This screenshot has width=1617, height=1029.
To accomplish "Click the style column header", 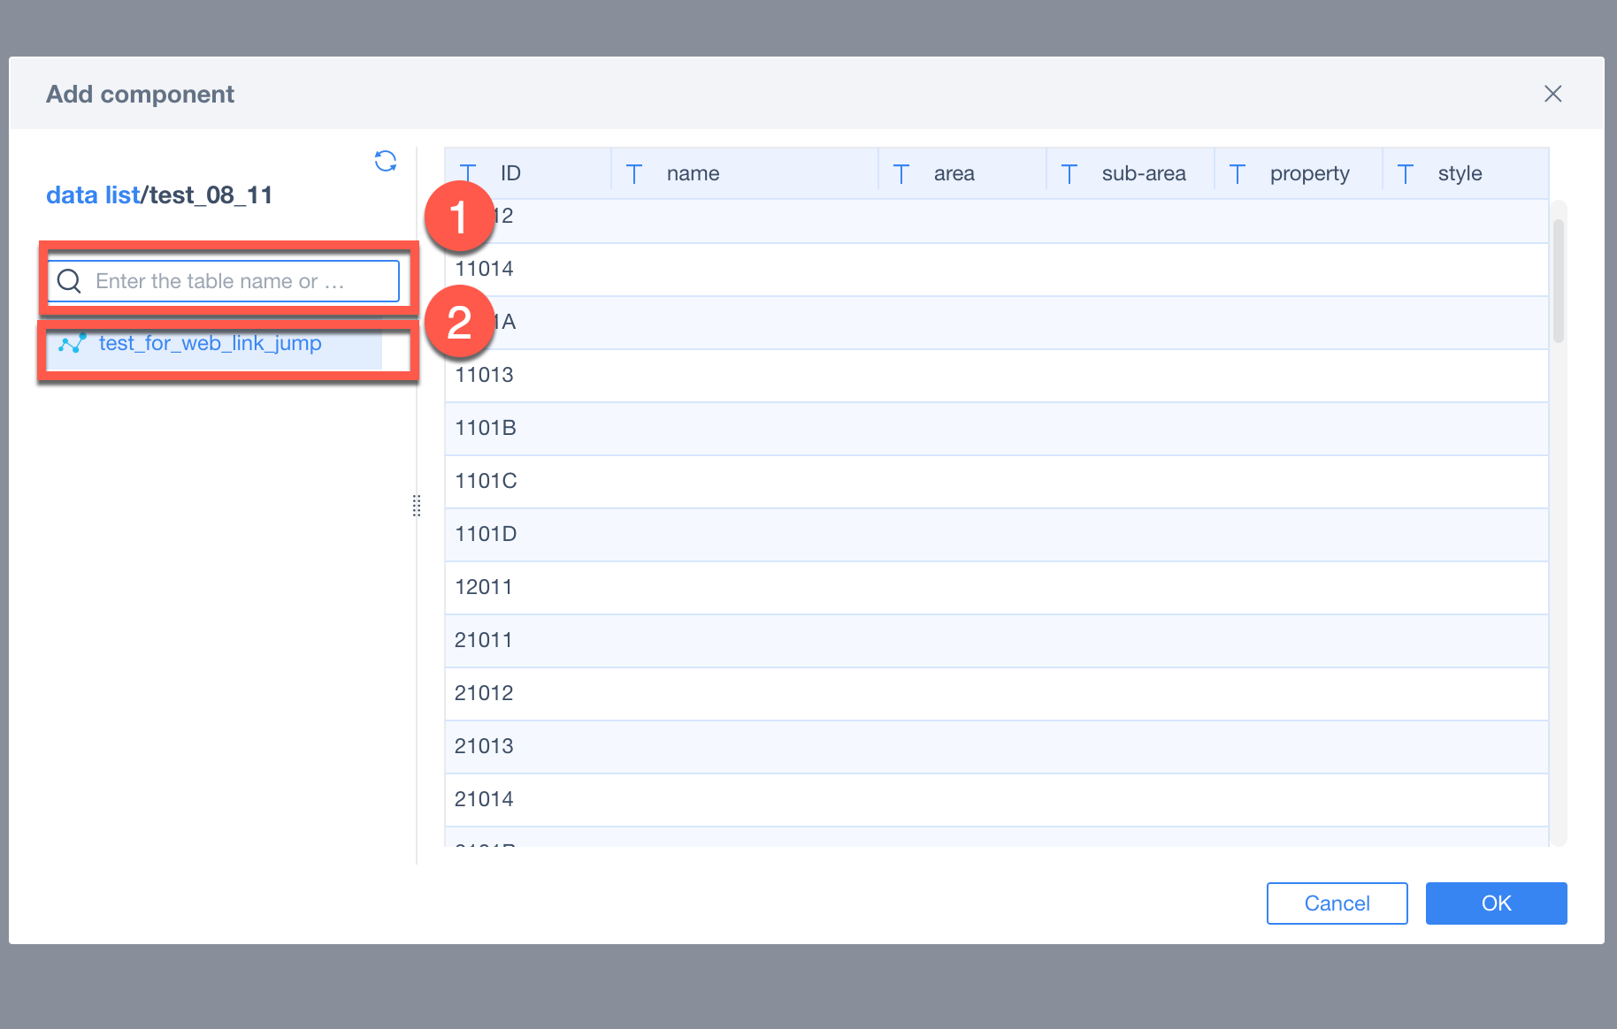I will (x=1466, y=173).
